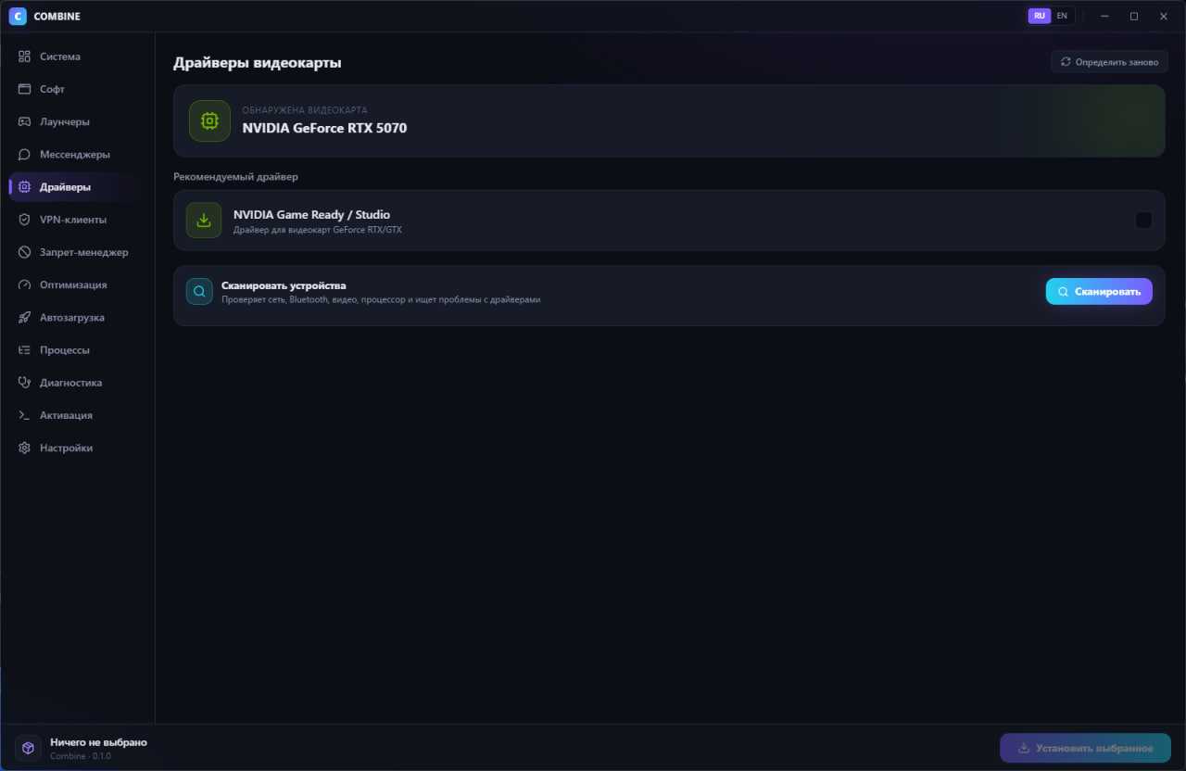Click the VPN-клиенты shield icon

tap(25, 220)
